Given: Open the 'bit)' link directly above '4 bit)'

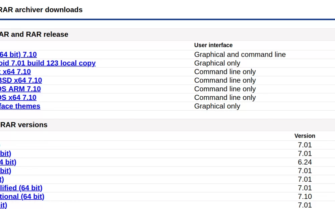Looking at the screenshot, I should pos(6,153).
